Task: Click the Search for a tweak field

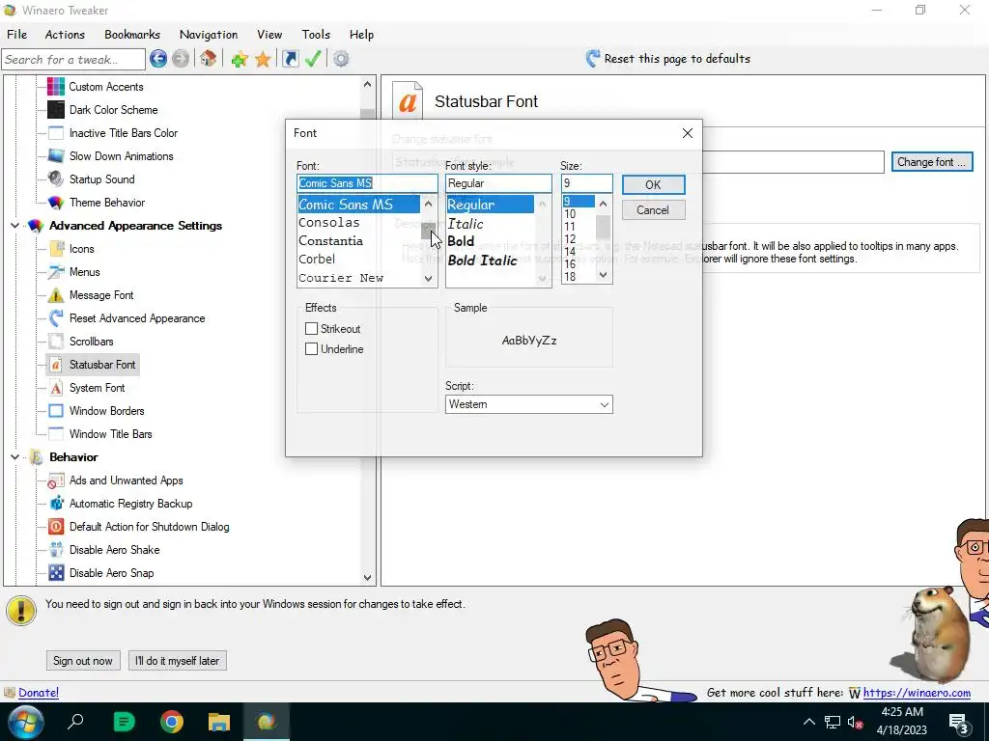Action: click(73, 60)
